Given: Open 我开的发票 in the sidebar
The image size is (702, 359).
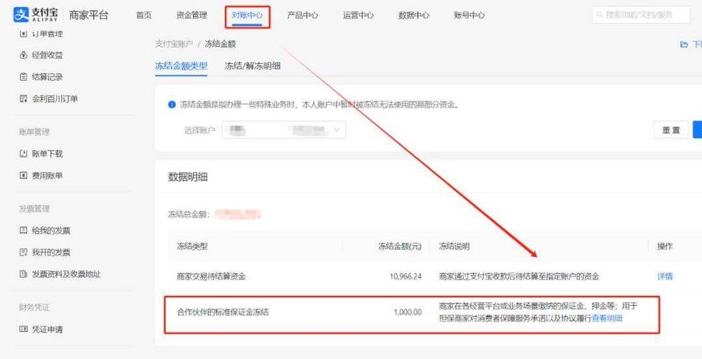Looking at the screenshot, I should tap(51, 253).
